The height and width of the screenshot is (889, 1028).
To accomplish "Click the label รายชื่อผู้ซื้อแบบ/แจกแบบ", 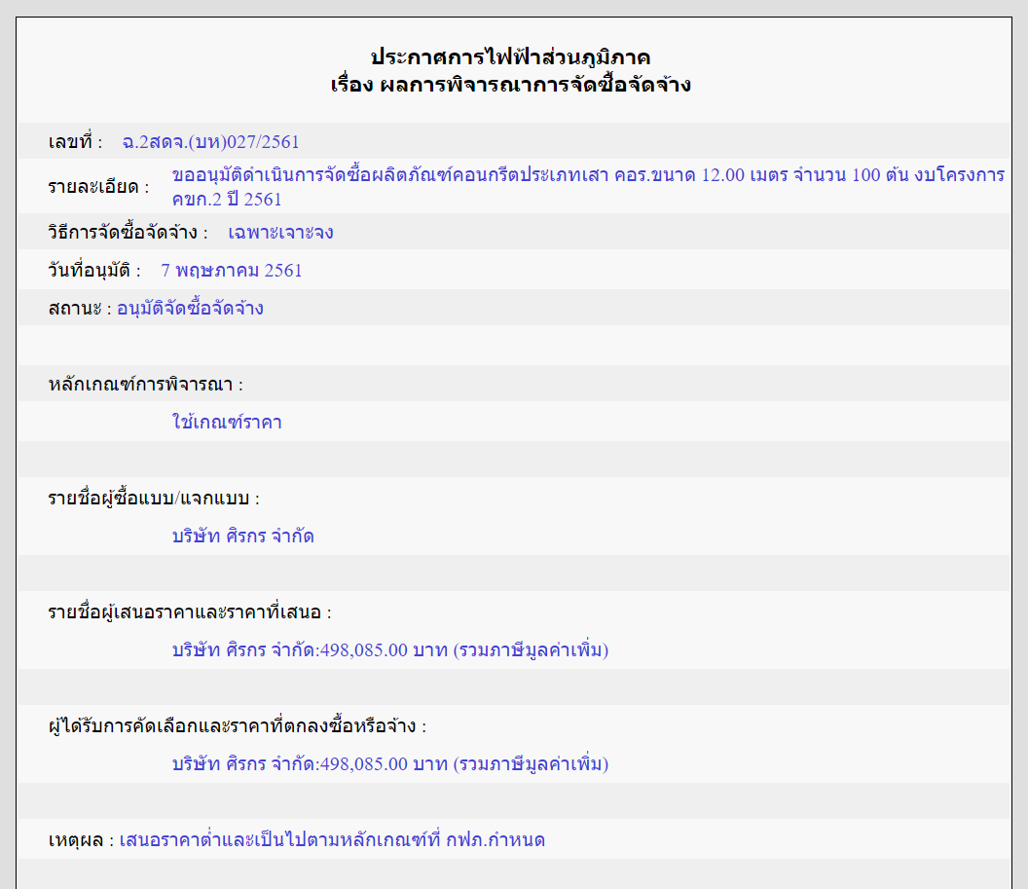I will click(154, 499).
